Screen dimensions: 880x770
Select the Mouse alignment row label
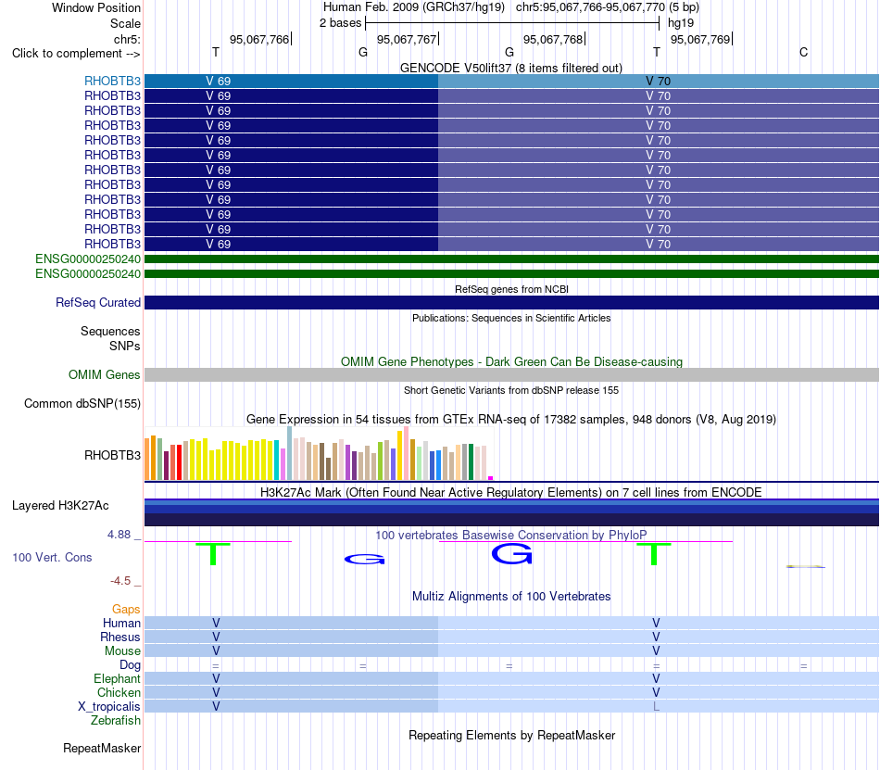pos(122,651)
